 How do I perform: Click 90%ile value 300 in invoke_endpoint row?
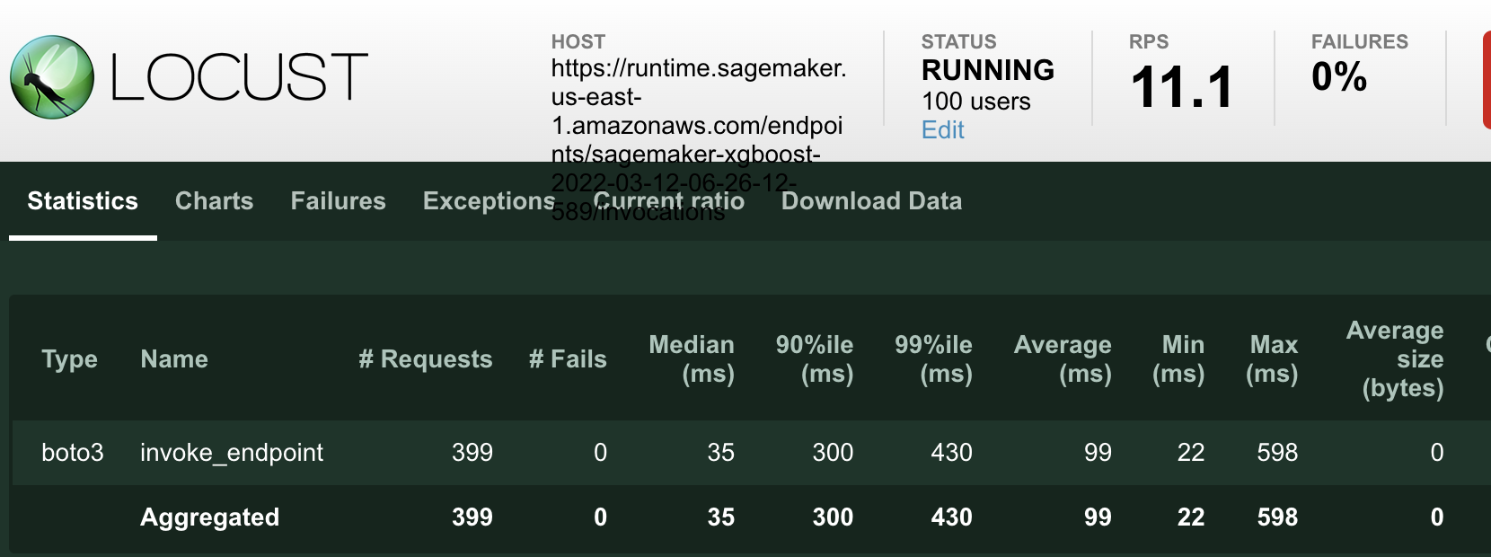point(833,453)
